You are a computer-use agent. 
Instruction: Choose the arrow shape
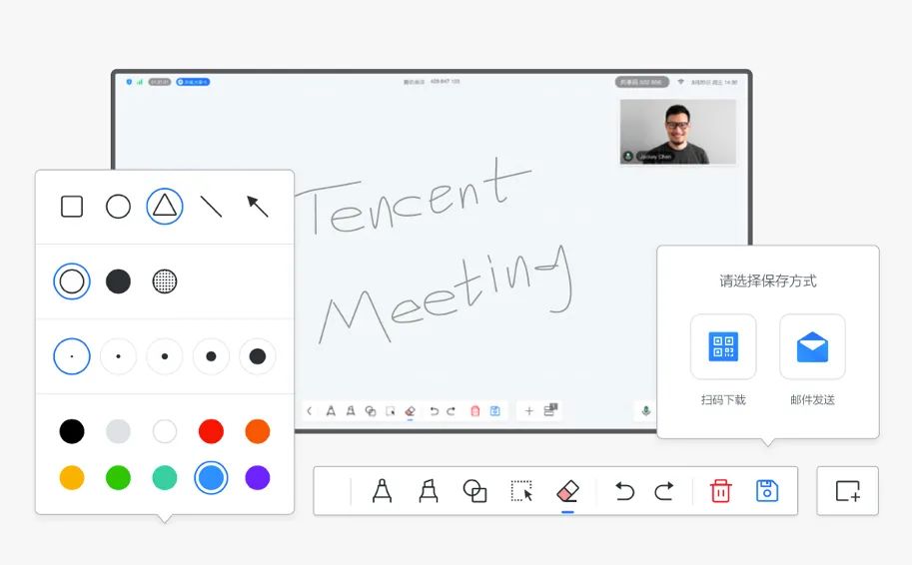pos(258,207)
